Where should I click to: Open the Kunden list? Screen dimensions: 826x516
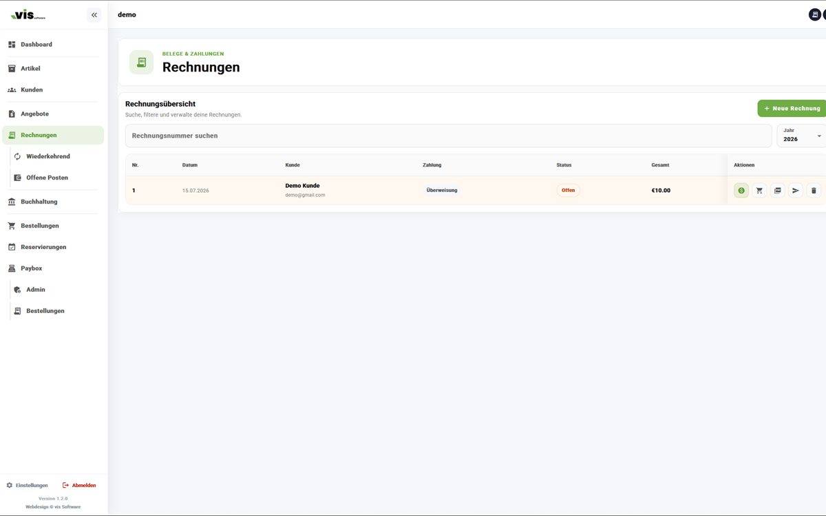[54, 90]
